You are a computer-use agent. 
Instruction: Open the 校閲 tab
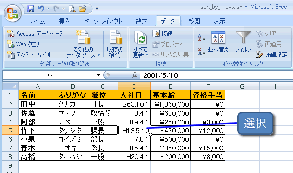[x=194, y=21]
